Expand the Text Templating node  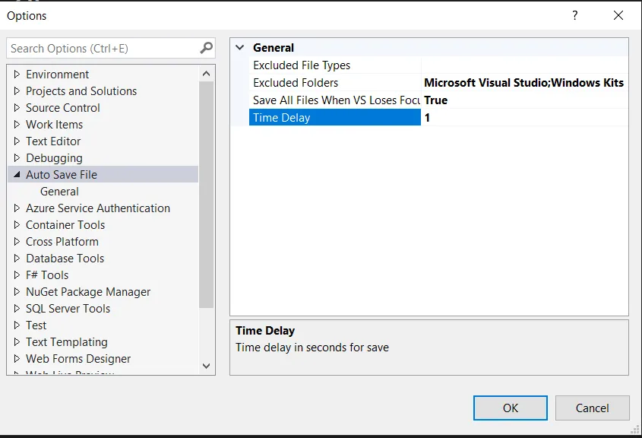tap(17, 341)
